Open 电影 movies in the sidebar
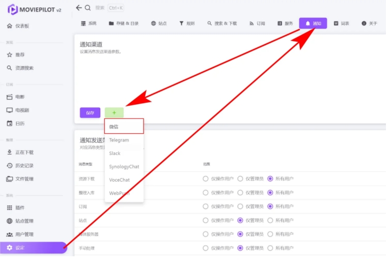 coord(16,97)
